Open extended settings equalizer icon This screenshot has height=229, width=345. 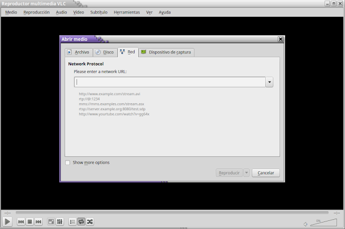tap(60, 221)
